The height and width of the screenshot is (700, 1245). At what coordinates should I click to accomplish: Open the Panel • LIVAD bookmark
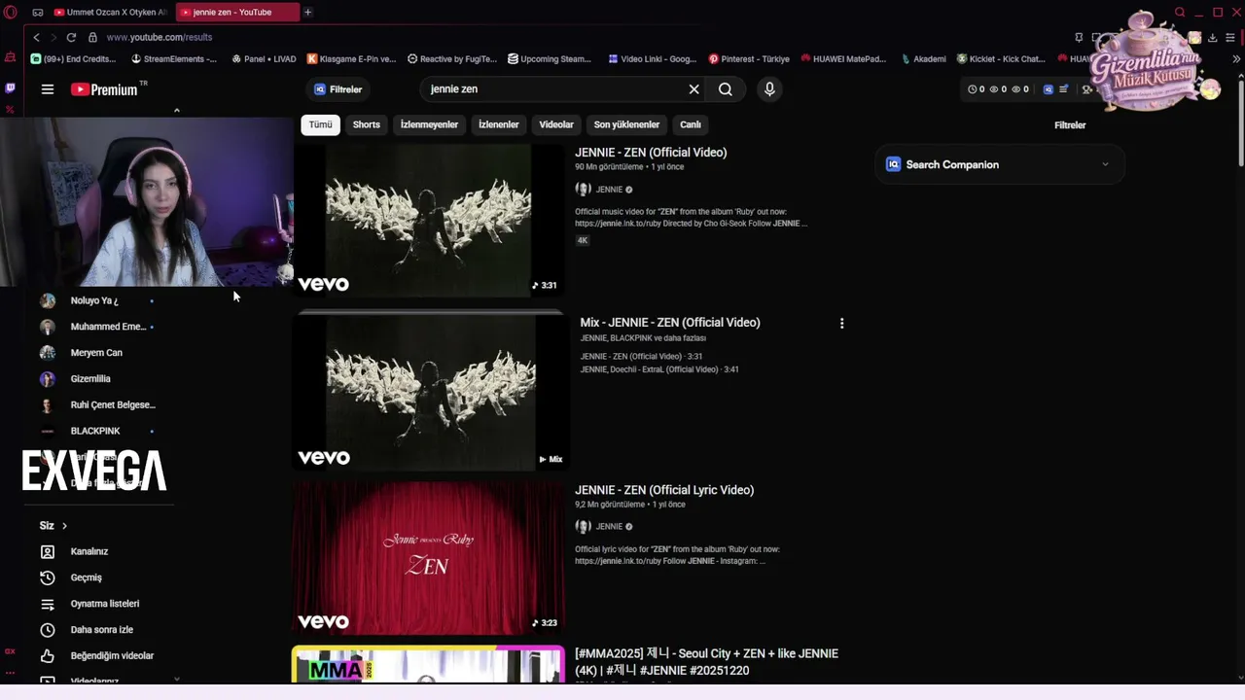point(264,59)
